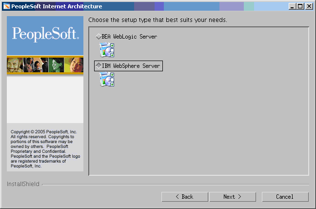This screenshot has width=316, height=209.
Task: Open the window system menu icon in title bar
Action: pos(6,6)
